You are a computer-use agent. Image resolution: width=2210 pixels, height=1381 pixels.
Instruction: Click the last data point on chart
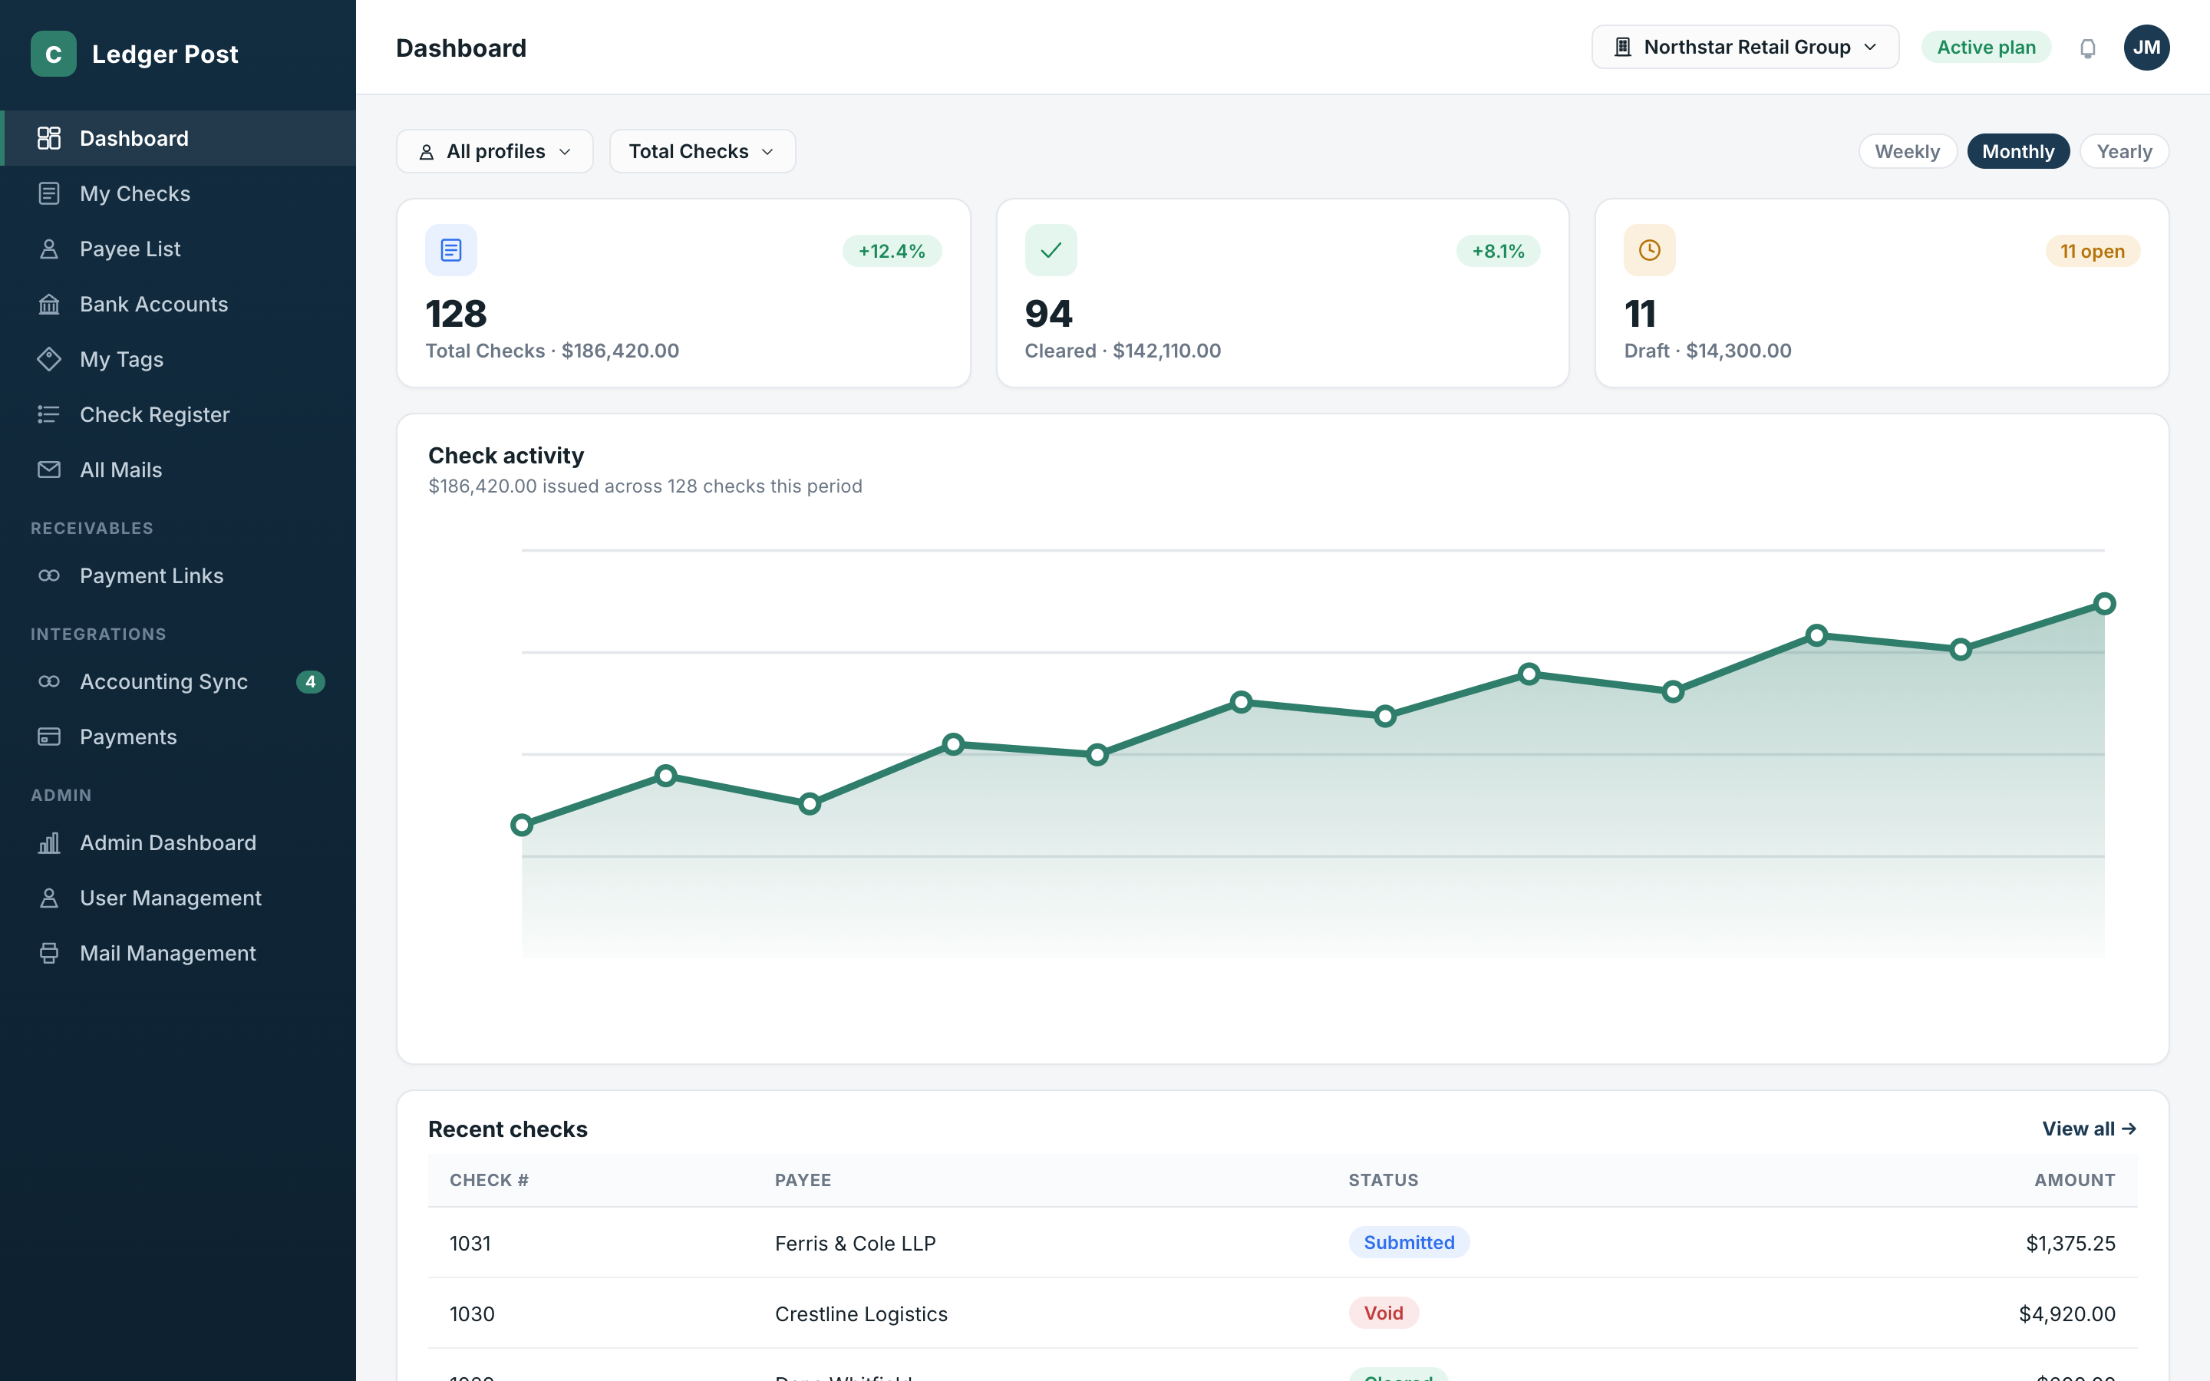[x=2104, y=604]
